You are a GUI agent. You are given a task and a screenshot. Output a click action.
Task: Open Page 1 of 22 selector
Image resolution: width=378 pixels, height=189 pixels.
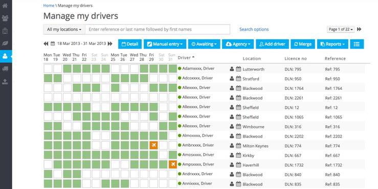tap(341, 29)
